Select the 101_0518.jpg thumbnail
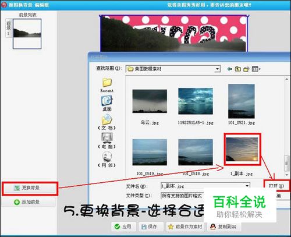 point(196,152)
